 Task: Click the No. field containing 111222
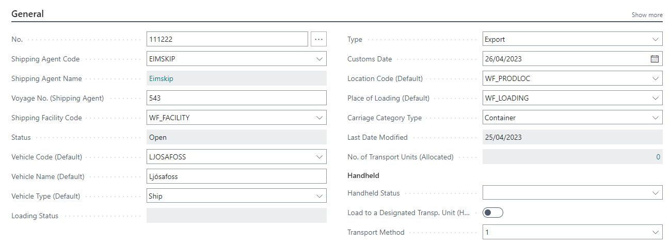pos(227,39)
